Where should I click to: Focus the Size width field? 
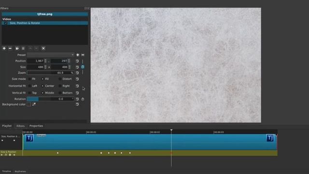tap(37, 67)
